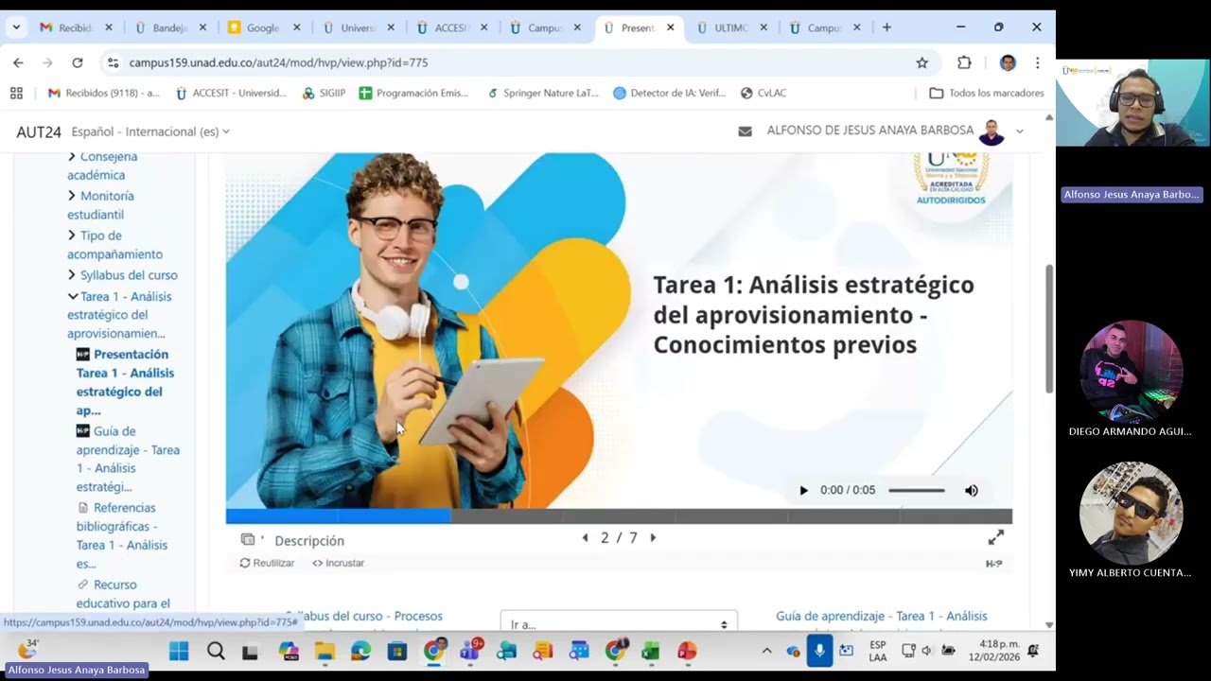Open the Chrome profile avatar
This screenshot has height=681, width=1211.
pos(1008,62)
